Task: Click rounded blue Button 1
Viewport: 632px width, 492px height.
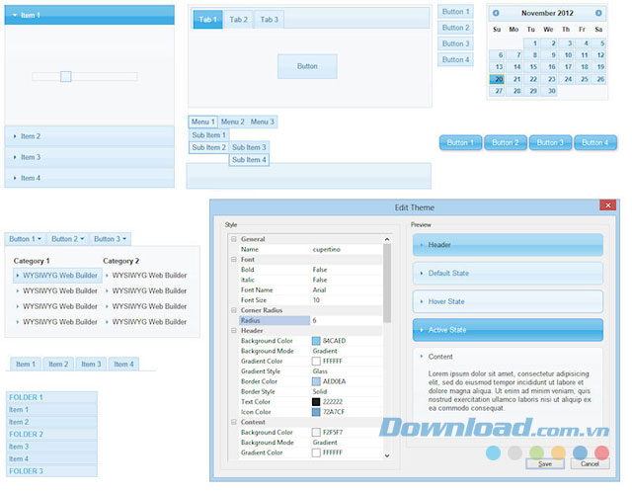Action: 460,143
